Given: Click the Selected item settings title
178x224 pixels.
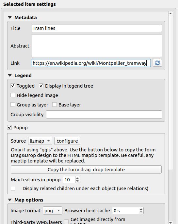Looking at the screenshot, I should pyautogui.click(x=29, y=4).
